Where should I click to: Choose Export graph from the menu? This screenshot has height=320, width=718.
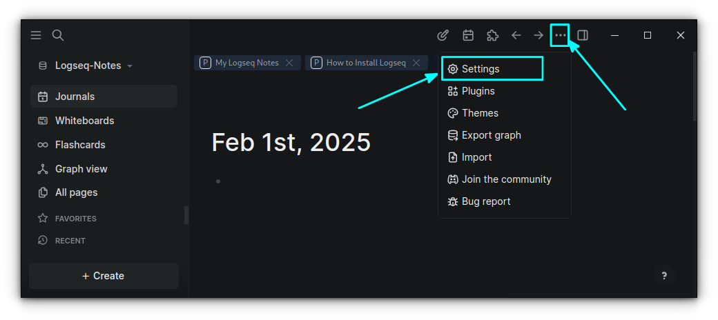pyautogui.click(x=491, y=135)
